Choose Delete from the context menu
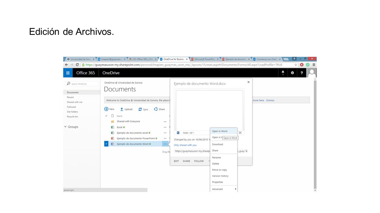 pyautogui.click(x=224, y=164)
